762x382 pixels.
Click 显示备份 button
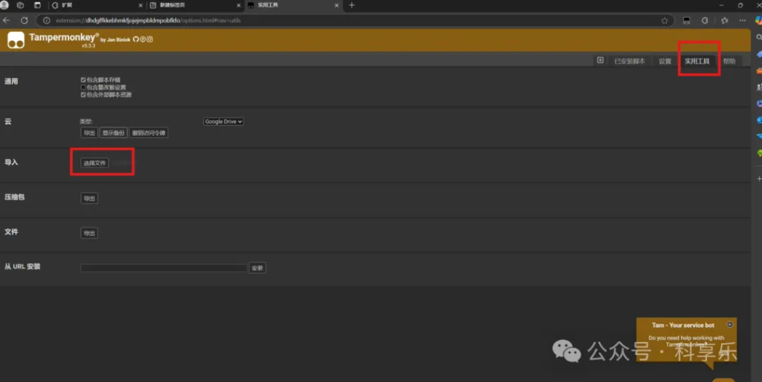[113, 132]
